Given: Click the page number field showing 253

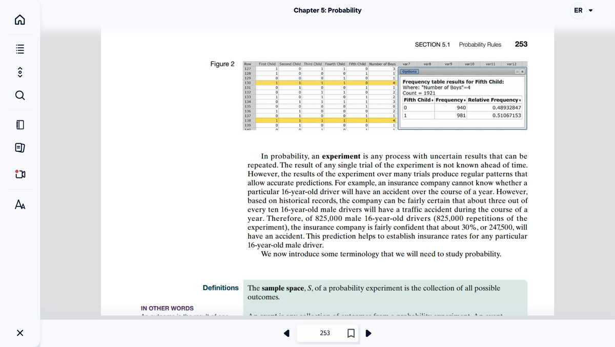Looking at the screenshot, I should pos(325,333).
